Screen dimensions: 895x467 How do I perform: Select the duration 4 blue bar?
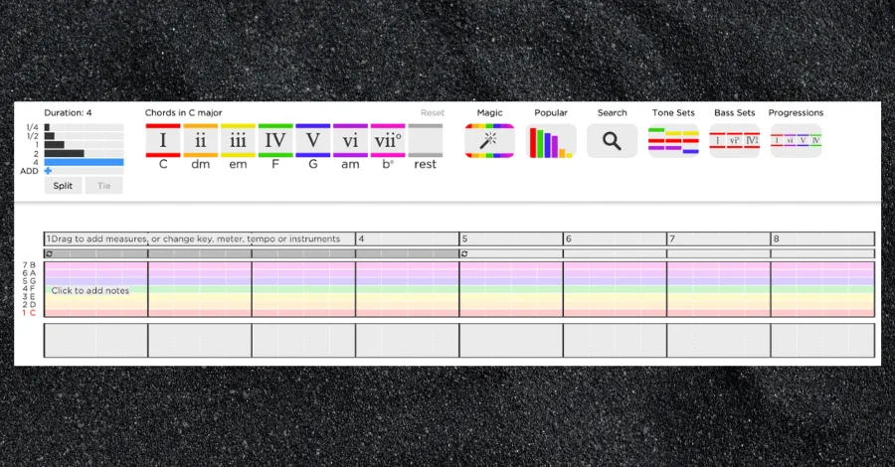[84, 162]
